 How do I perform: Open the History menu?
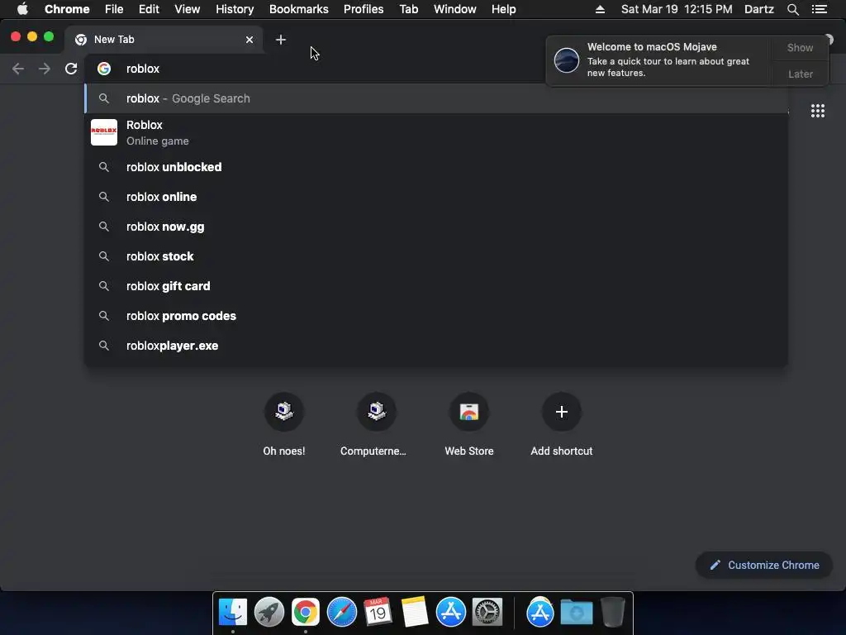(x=234, y=9)
